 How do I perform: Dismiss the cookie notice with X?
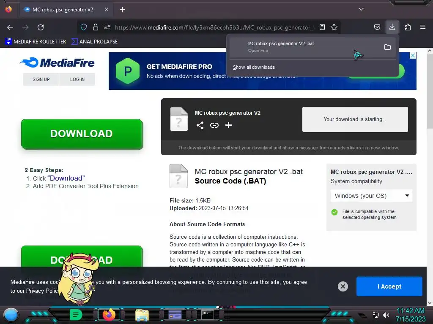(x=343, y=286)
